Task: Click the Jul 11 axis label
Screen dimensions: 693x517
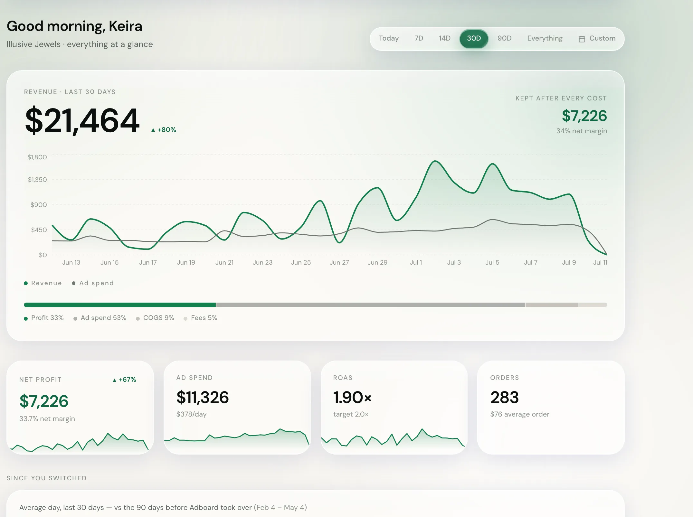Action: (x=600, y=262)
